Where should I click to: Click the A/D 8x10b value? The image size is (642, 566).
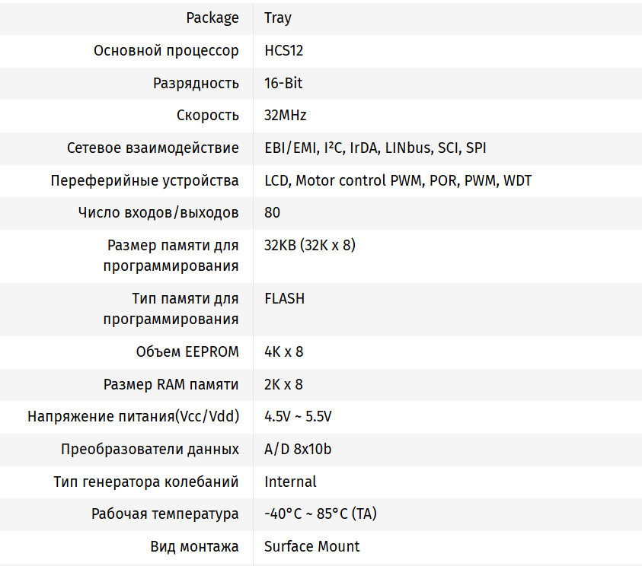(x=298, y=449)
